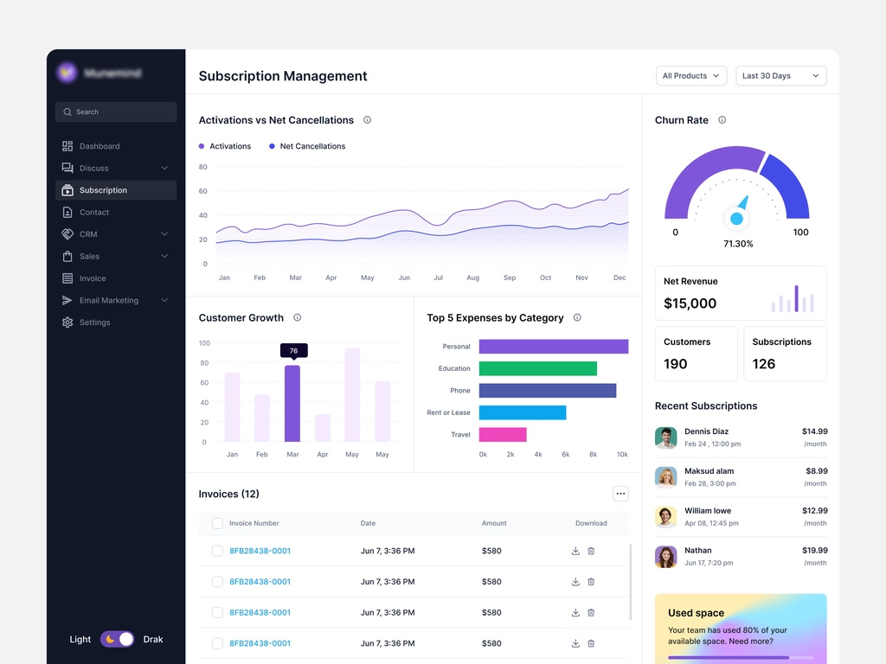Check the select-all box in invoice header
Screen dimensions: 886x664
click(217, 523)
